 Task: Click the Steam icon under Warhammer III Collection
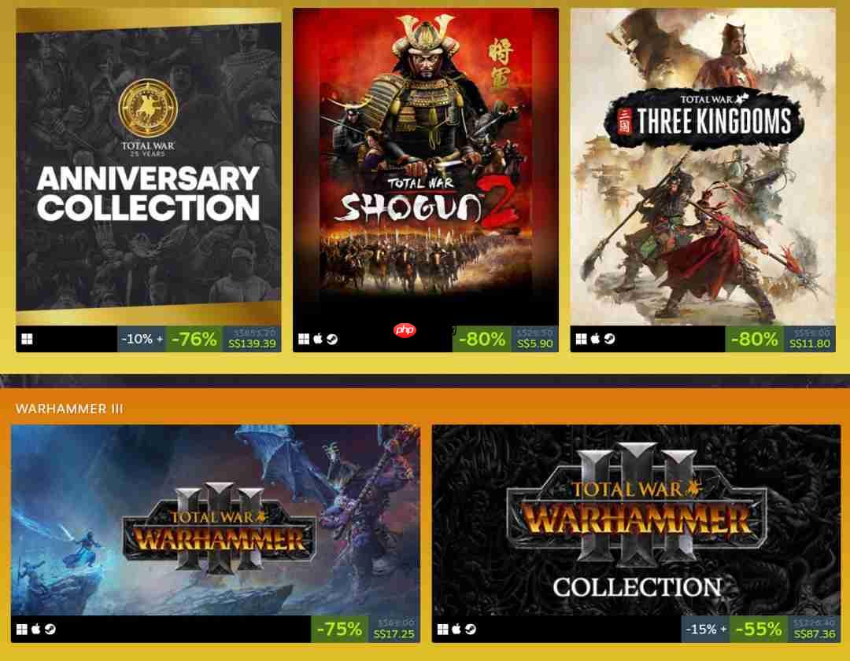[x=471, y=629]
